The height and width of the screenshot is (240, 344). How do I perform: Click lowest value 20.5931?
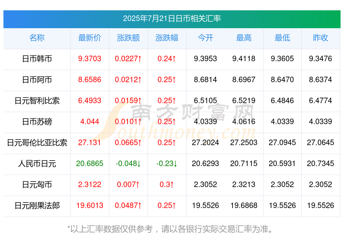(282, 163)
